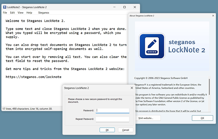Click 'Please choose a new secure password' message

95,100
